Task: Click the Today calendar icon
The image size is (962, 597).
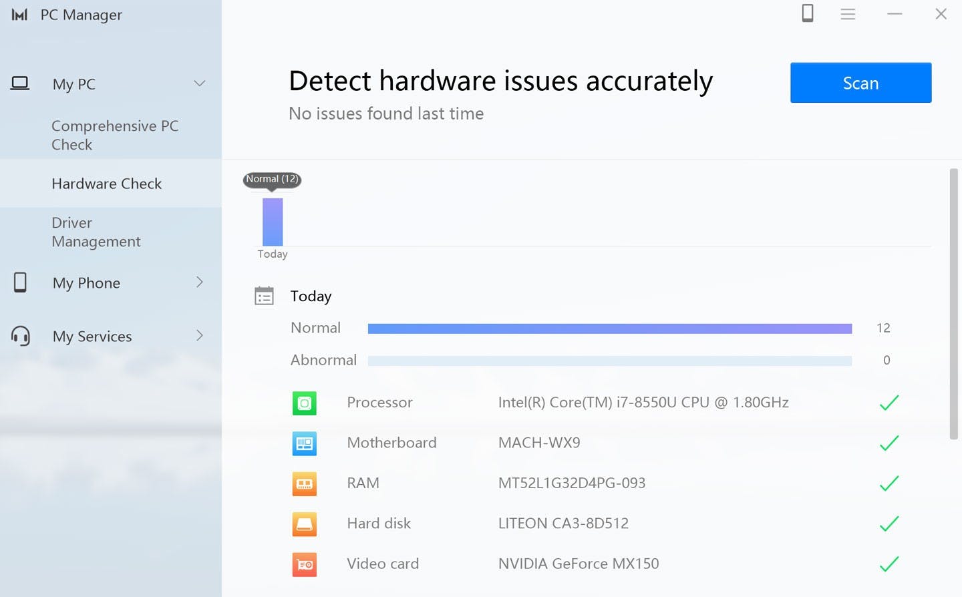Action: (265, 296)
